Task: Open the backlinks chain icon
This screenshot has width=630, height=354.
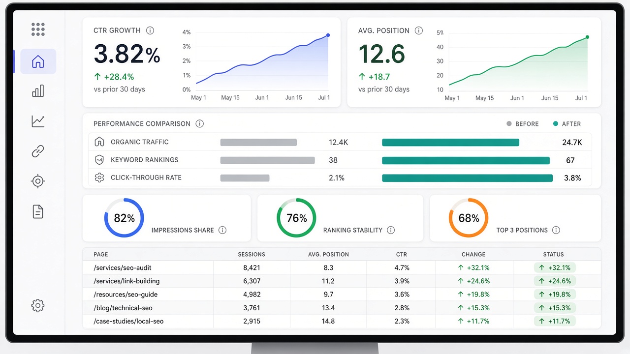Action: pos(38,151)
